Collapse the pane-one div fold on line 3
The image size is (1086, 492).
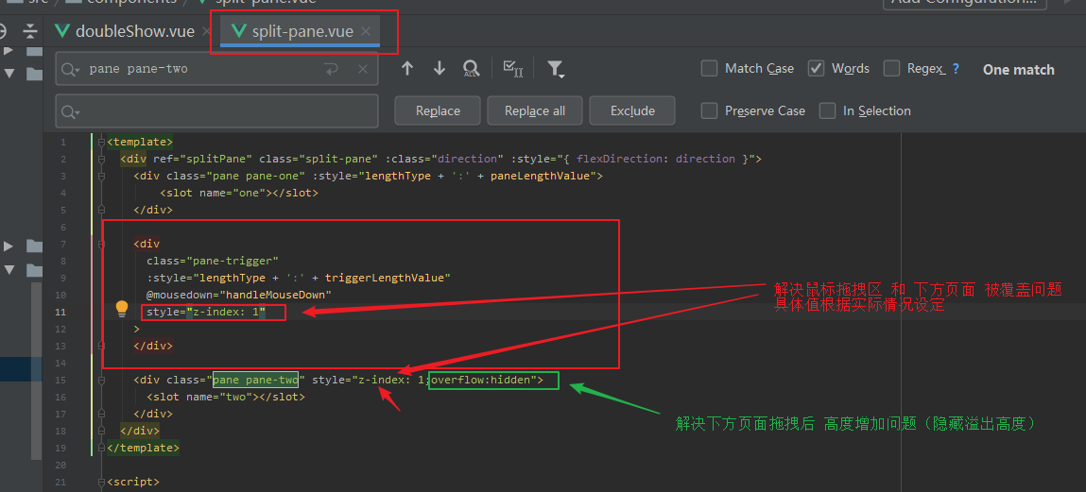[x=101, y=176]
